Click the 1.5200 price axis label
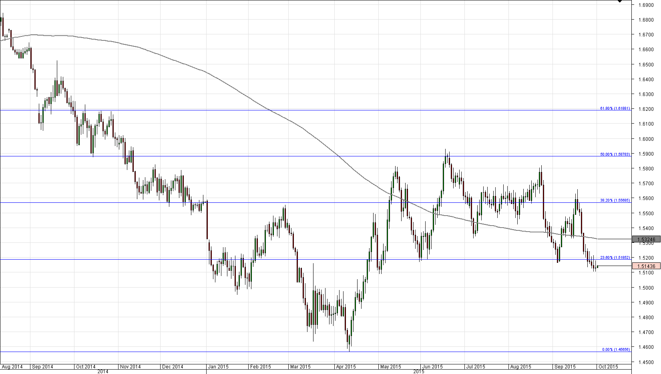This screenshot has width=661, height=374. pyautogui.click(x=646, y=258)
